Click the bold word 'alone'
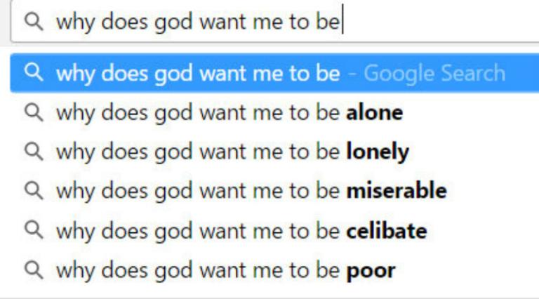 pos(375,113)
